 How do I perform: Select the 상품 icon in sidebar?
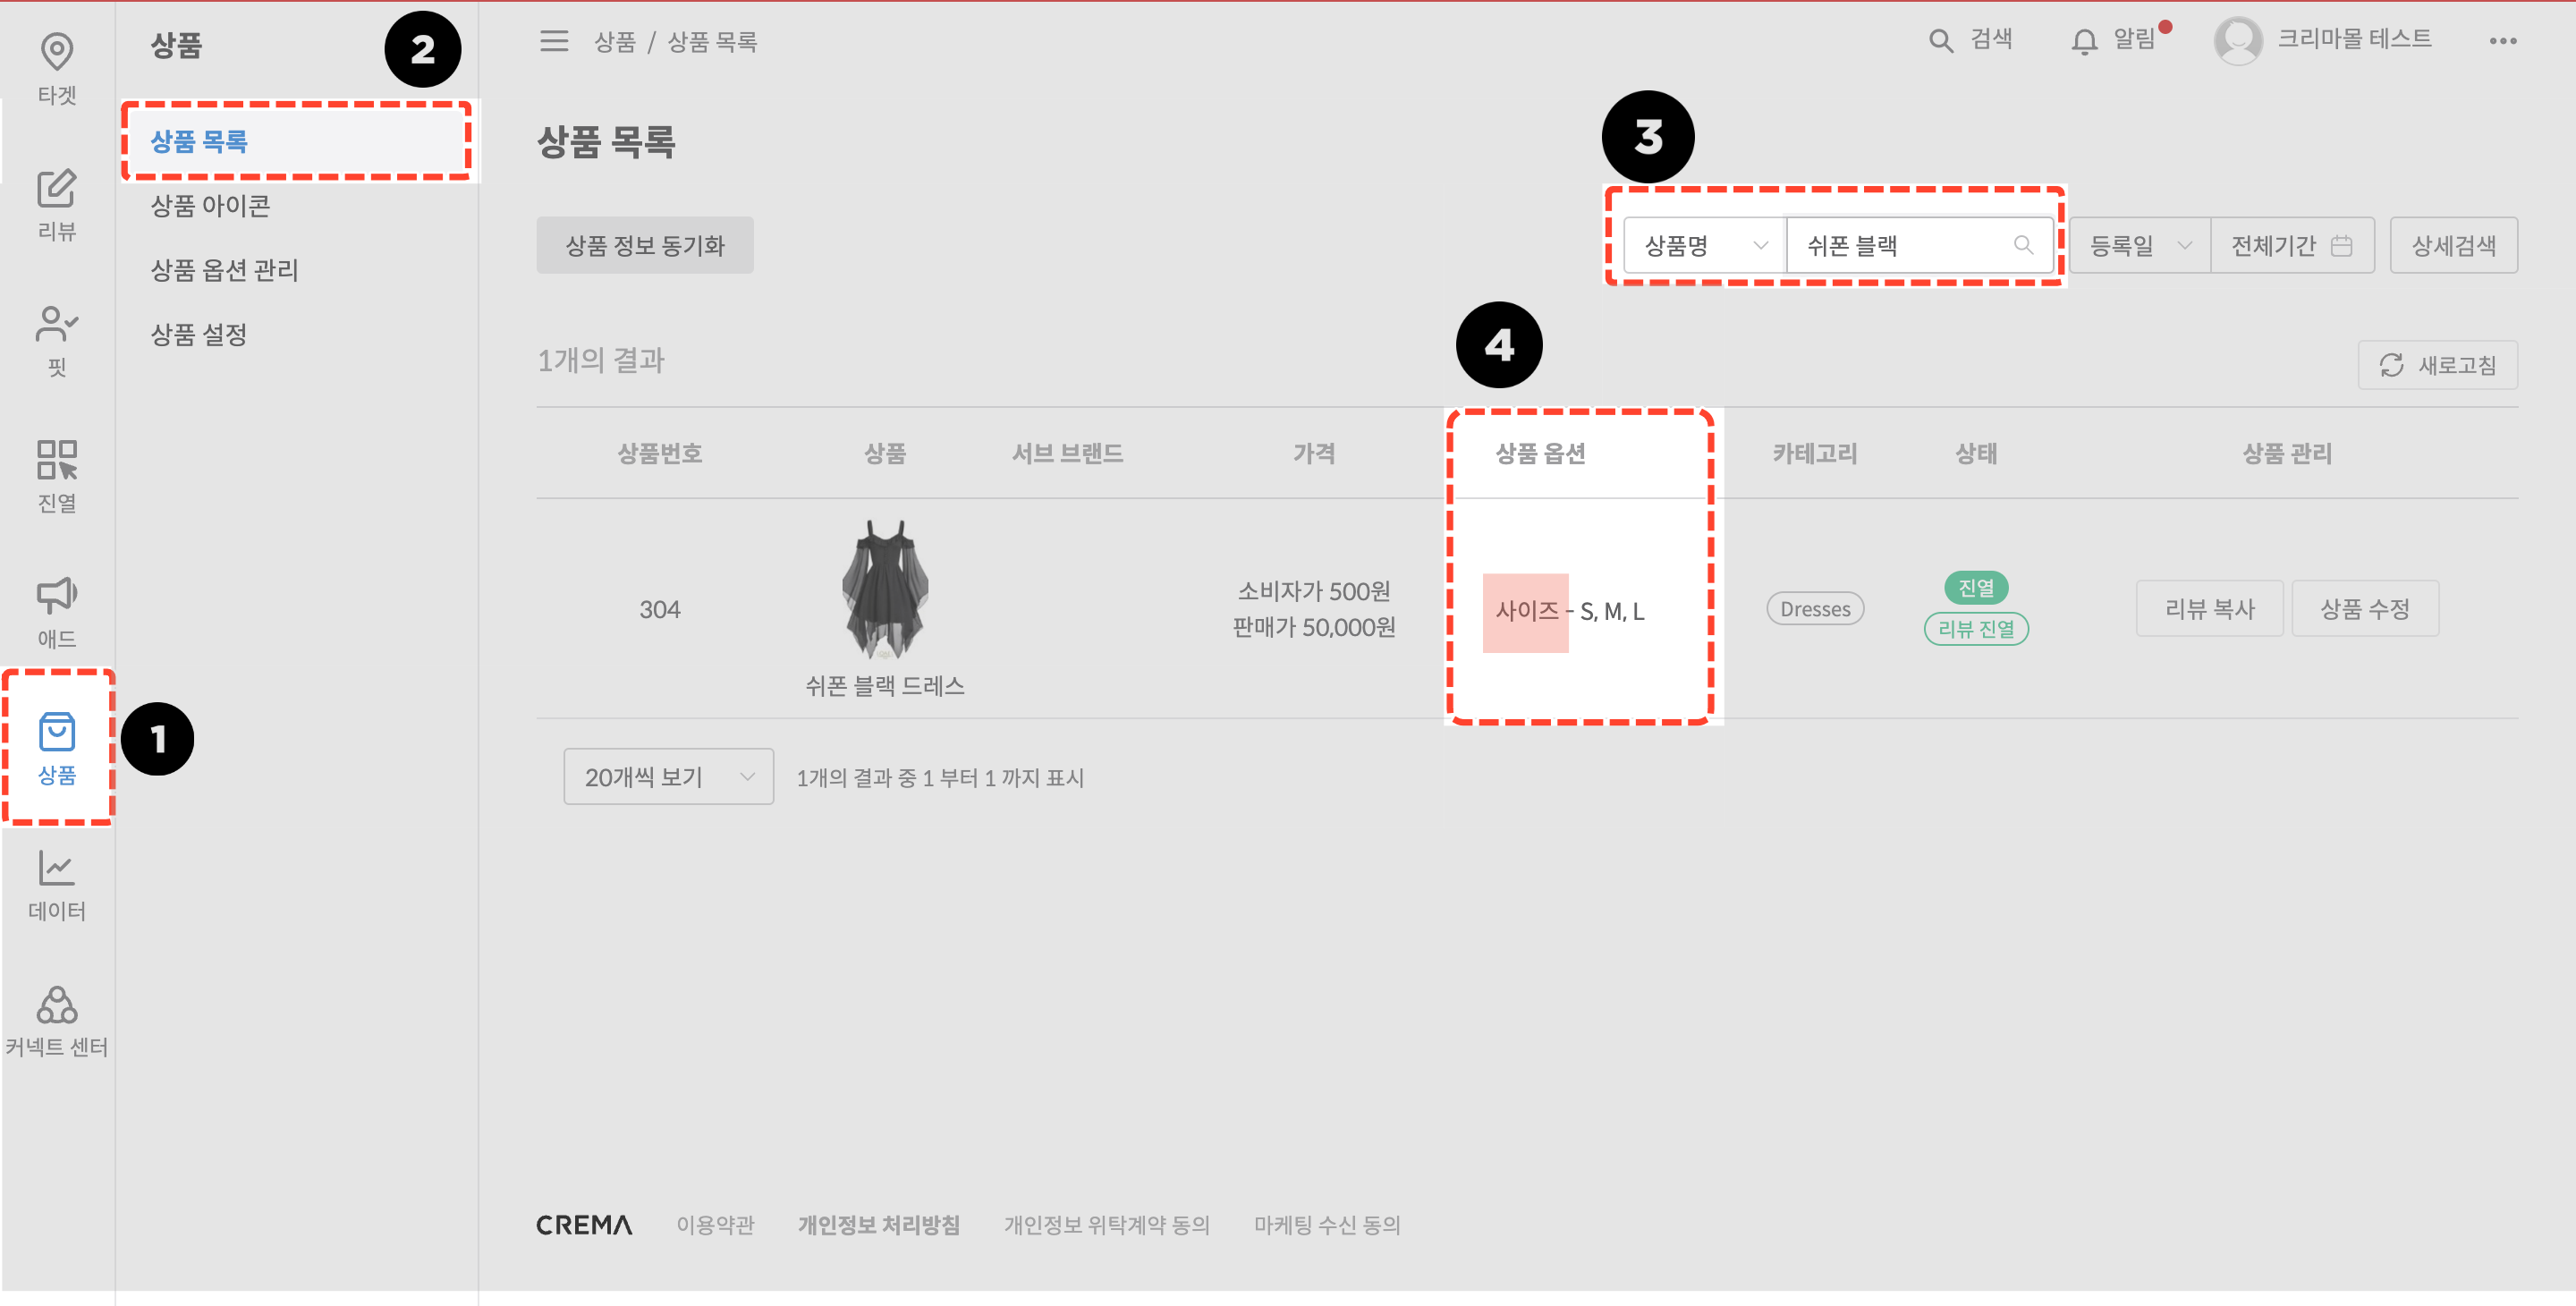click(x=56, y=745)
